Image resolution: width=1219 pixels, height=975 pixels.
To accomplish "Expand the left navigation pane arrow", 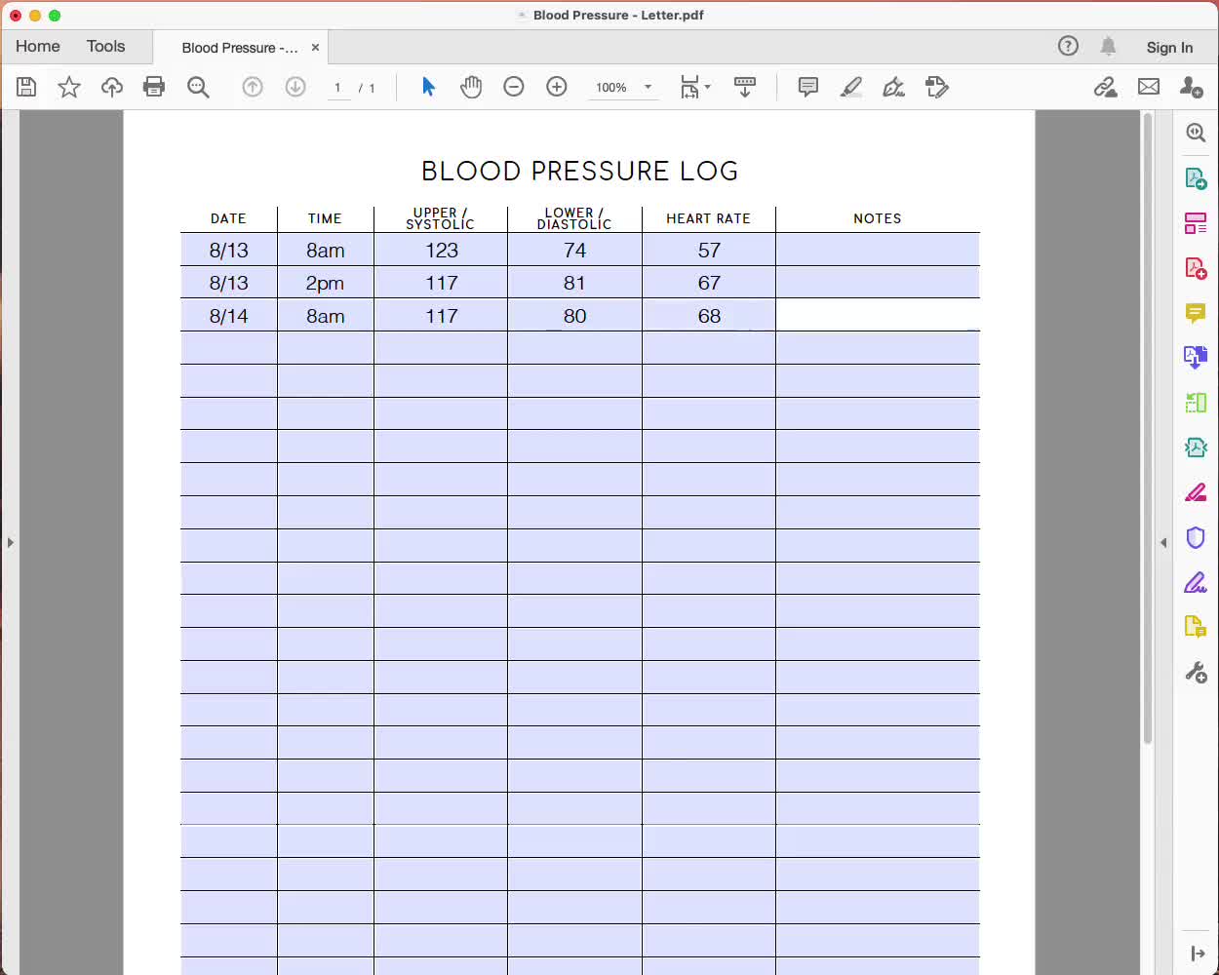I will click(10, 544).
